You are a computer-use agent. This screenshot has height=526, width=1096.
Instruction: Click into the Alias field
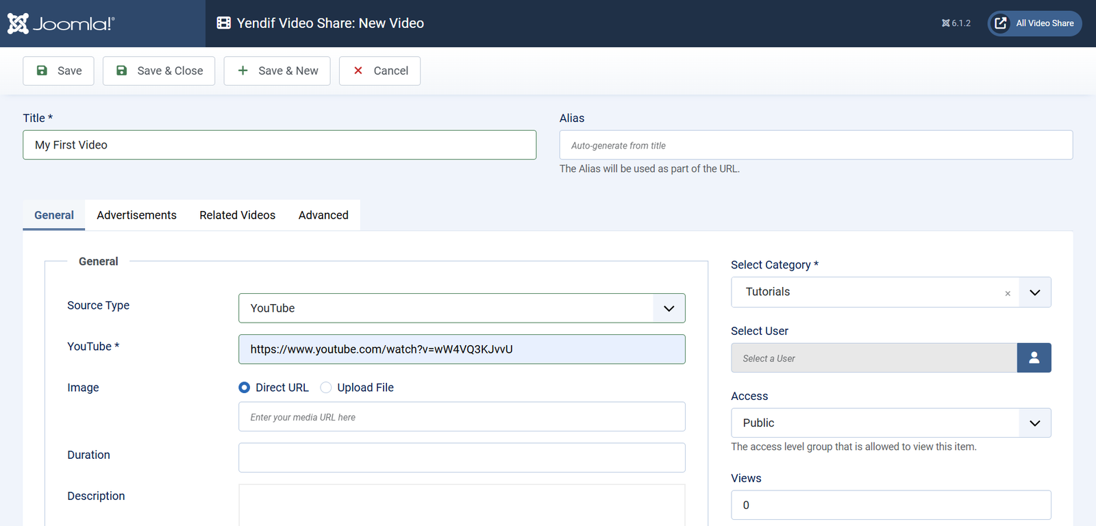pyautogui.click(x=817, y=145)
